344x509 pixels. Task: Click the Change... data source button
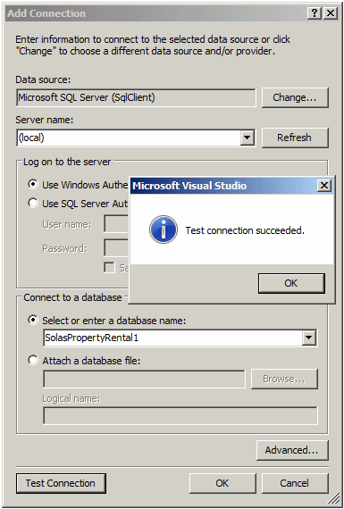pyautogui.click(x=295, y=97)
